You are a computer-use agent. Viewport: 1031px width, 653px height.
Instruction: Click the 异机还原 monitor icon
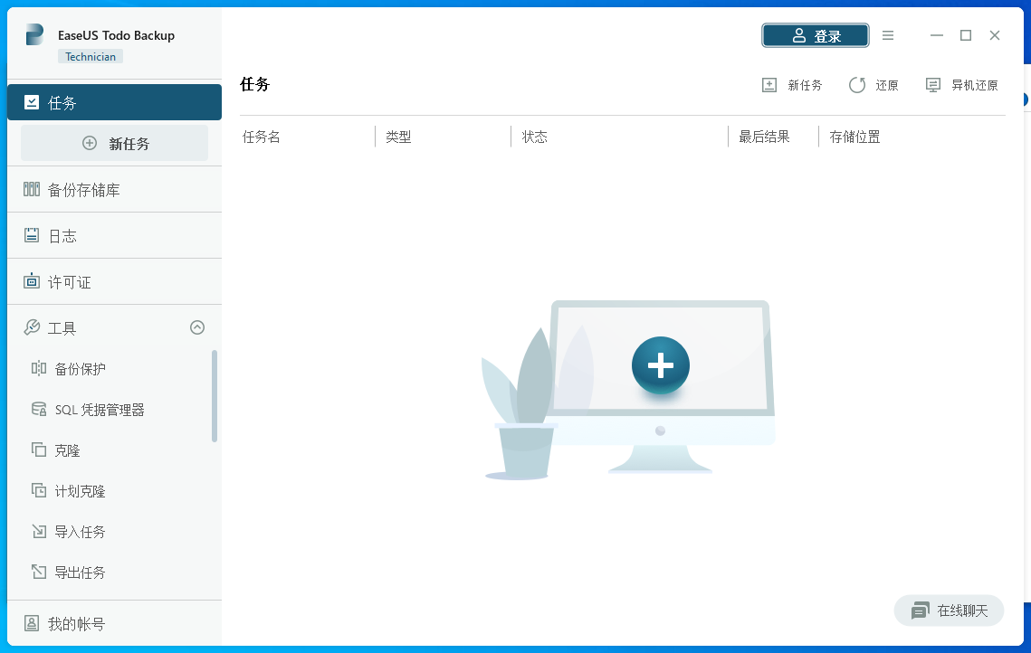pos(933,85)
